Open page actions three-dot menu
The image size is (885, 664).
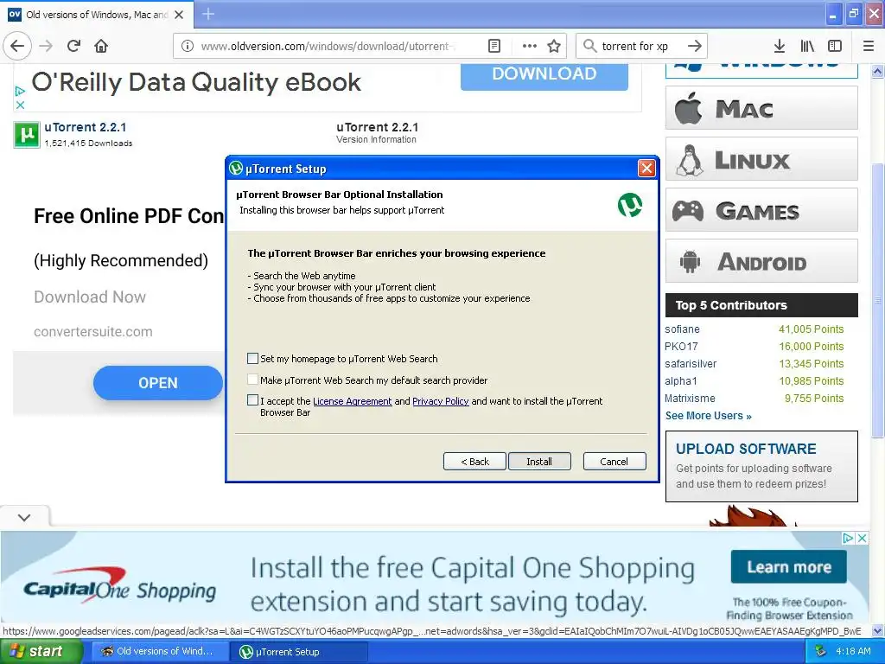click(x=530, y=46)
